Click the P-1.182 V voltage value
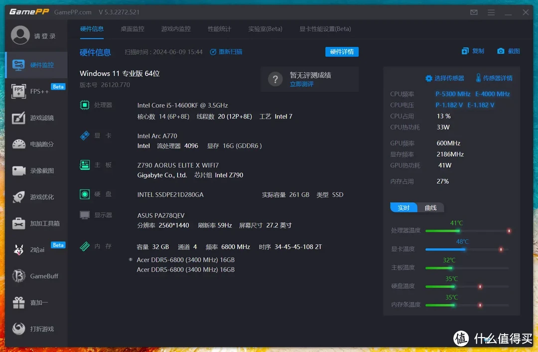 [x=449, y=105]
